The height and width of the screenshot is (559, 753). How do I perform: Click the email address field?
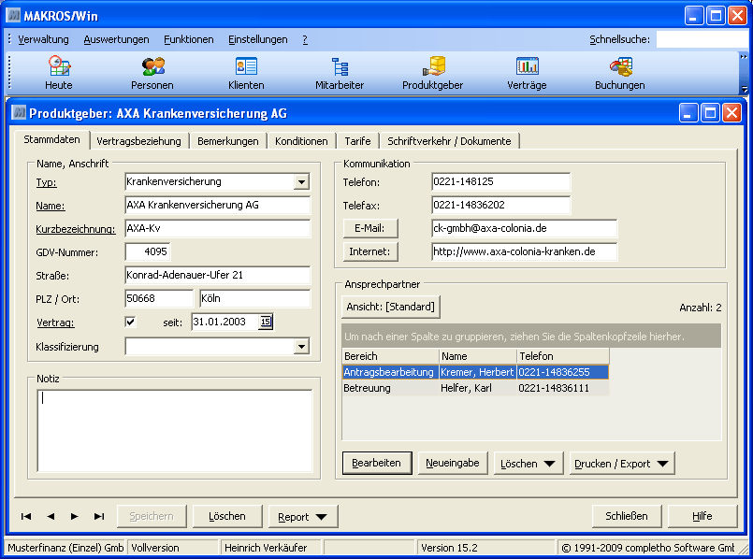point(525,228)
